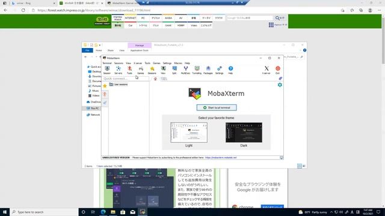Open the X server menu

click(x=138, y=63)
